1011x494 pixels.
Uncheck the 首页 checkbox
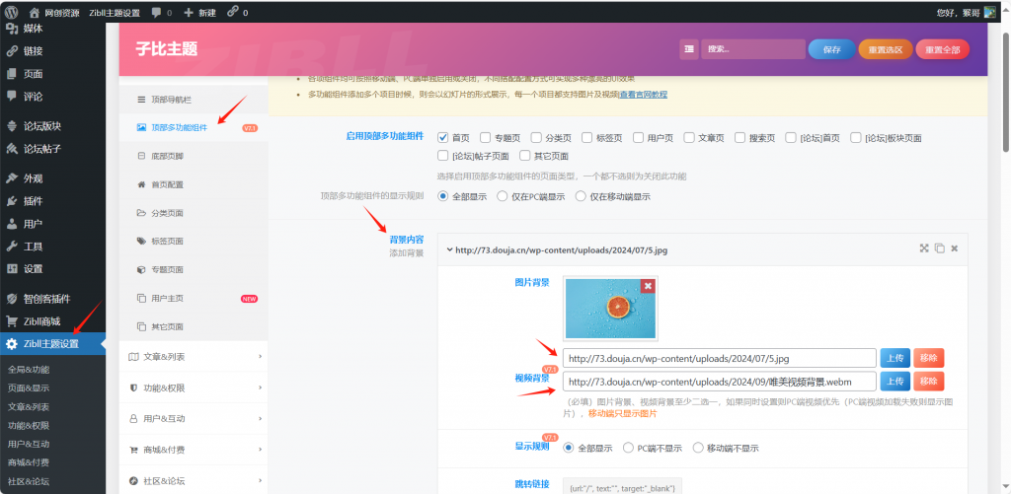click(x=443, y=137)
